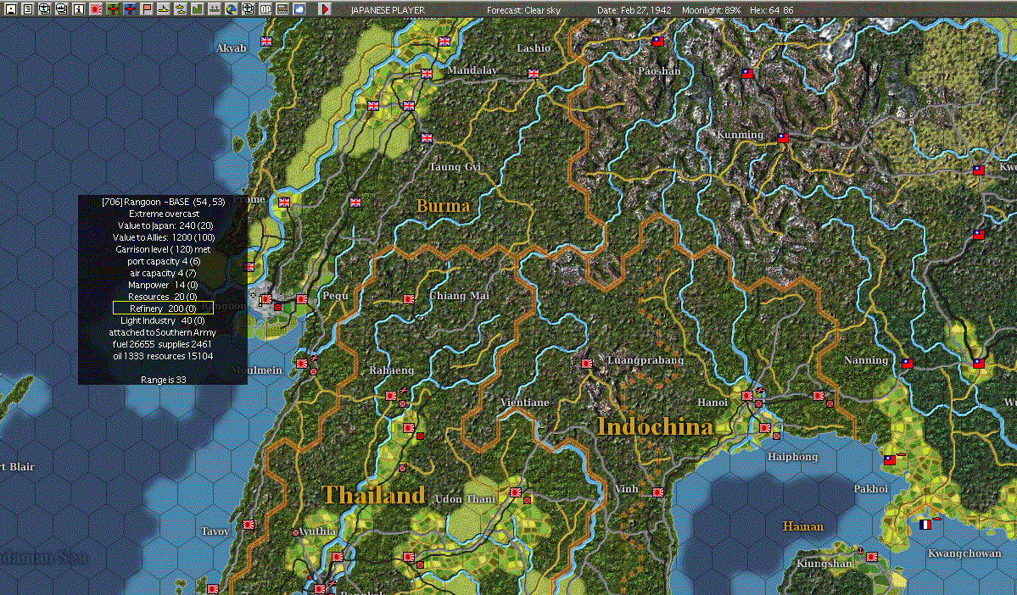Click the globe strategic map icon
The image size is (1017, 595).
click(x=232, y=9)
